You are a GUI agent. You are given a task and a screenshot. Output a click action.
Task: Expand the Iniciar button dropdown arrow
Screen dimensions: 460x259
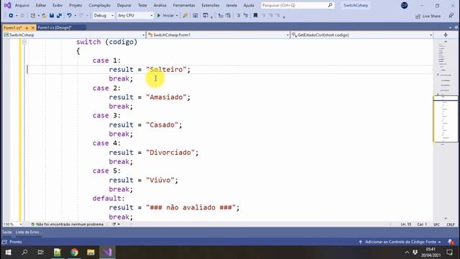pyautogui.click(x=177, y=16)
